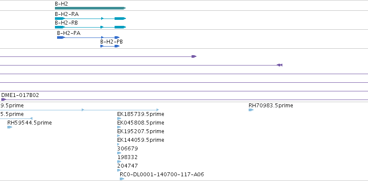Click the 5.5prime left-pointing end arrow
This screenshot has height=181, width=368.
click(x=31, y=119)
